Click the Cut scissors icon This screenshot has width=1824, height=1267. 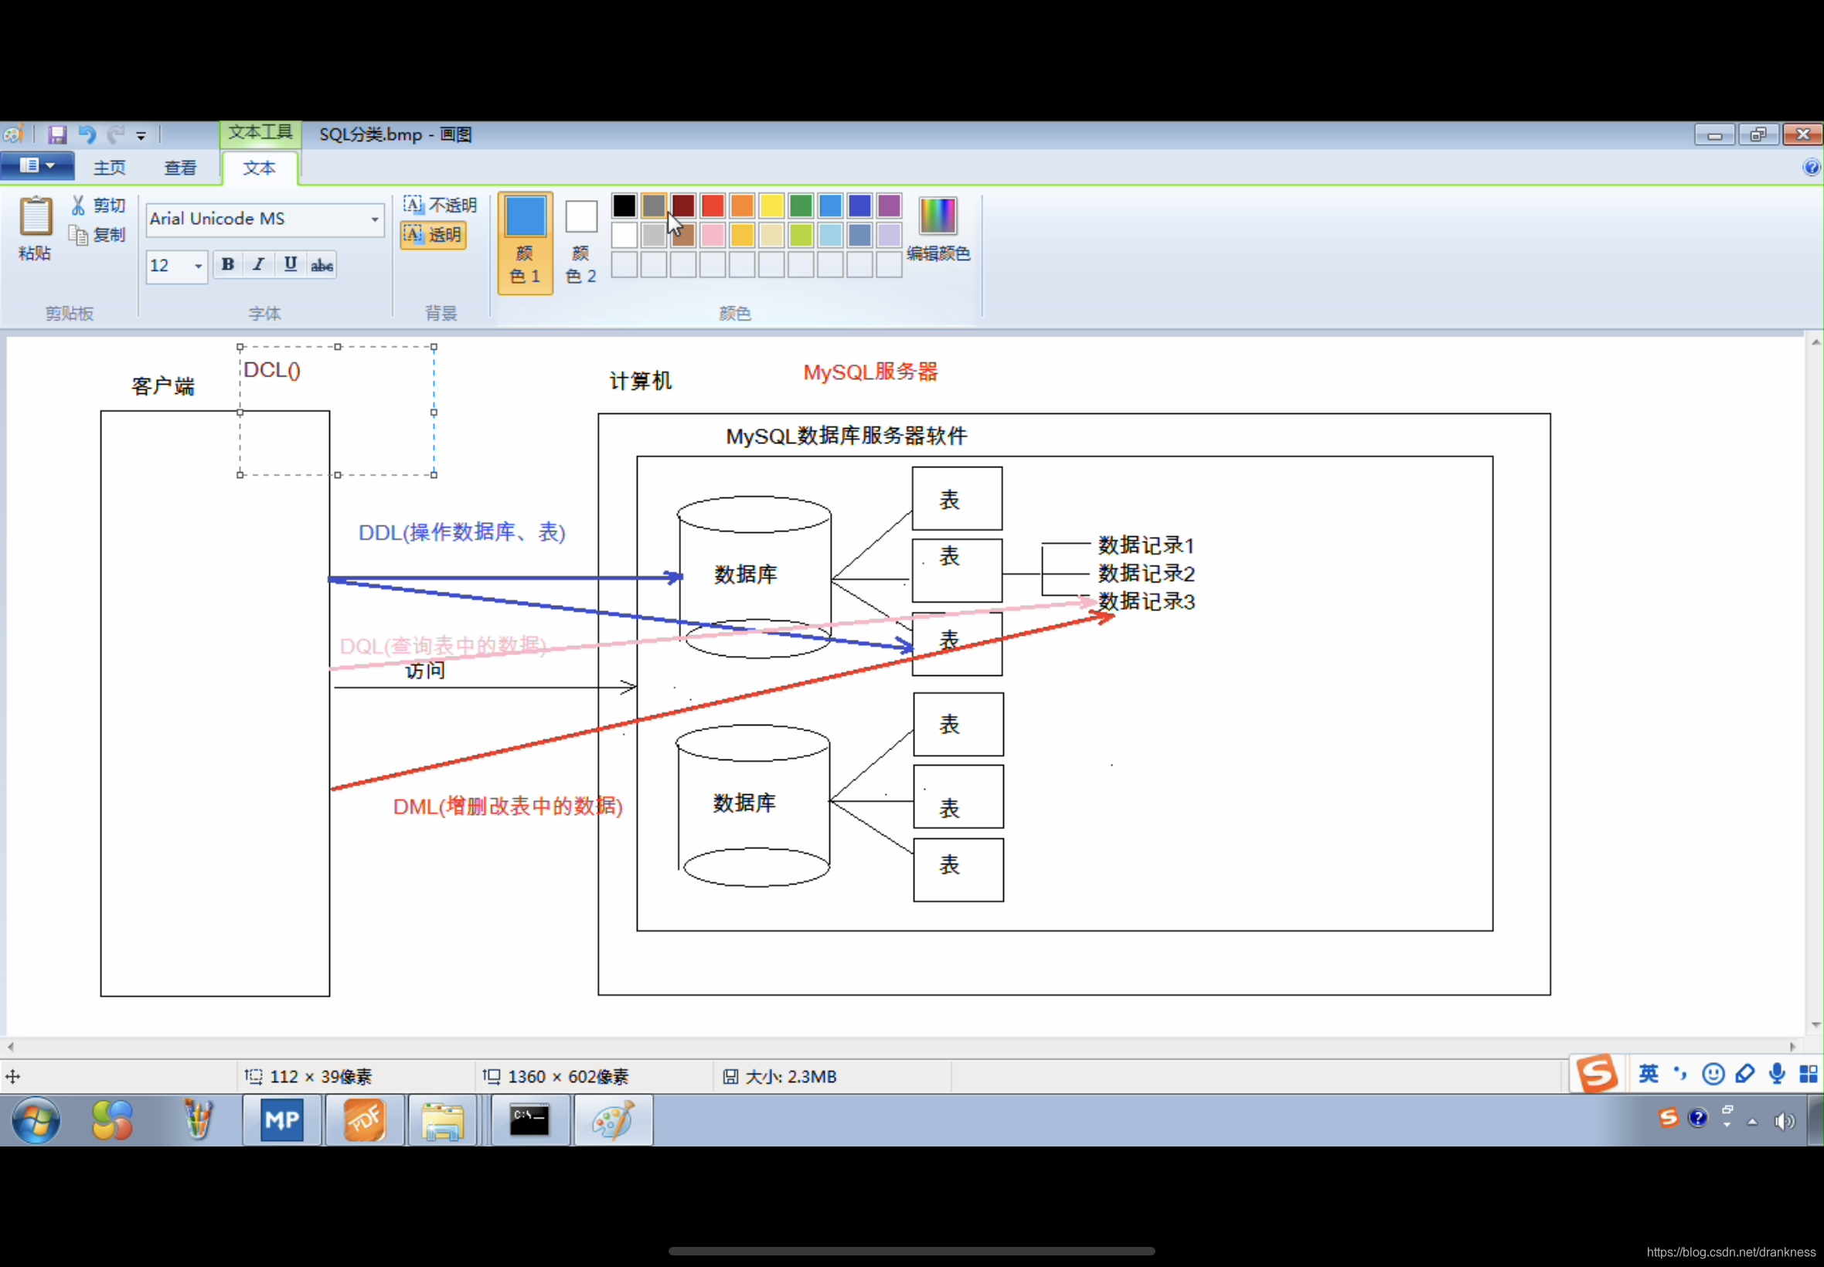pos(79,206)
